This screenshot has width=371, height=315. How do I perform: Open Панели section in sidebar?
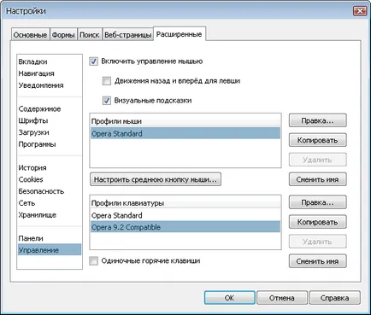50,238
